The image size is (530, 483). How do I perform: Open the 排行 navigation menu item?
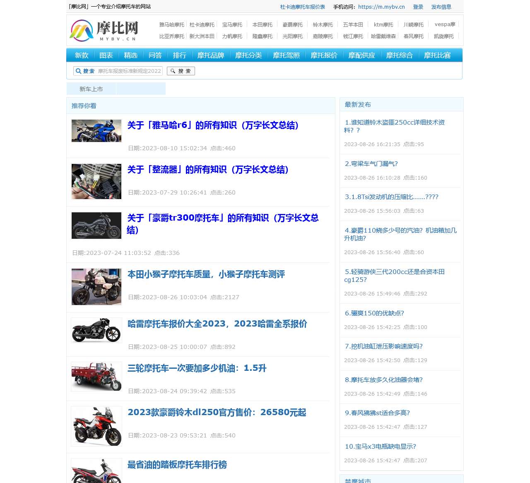tap(179, 55)
